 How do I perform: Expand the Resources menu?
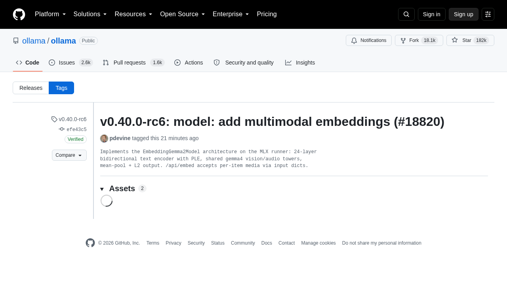133,14
